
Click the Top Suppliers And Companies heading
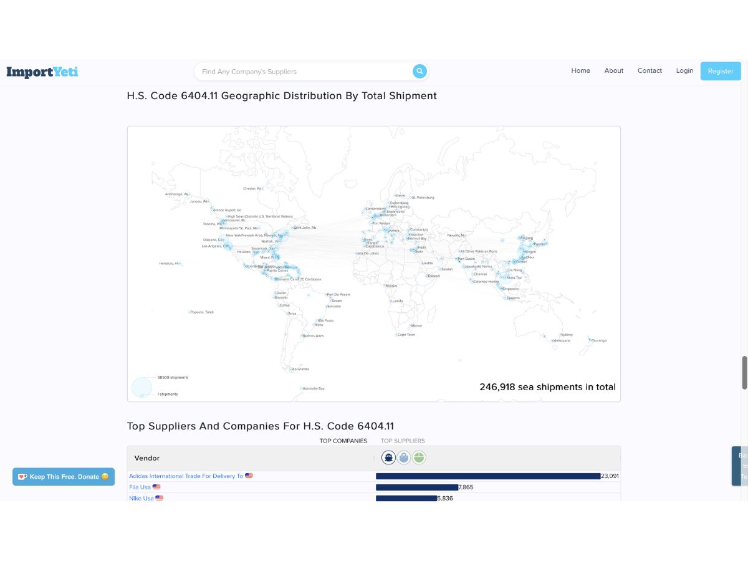pos(261,426)
